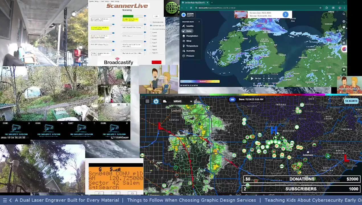Image resolution: width=362 pixels, height=205 pixels.
Task: Decrease the hour with the down arrow
Action: 264,81
